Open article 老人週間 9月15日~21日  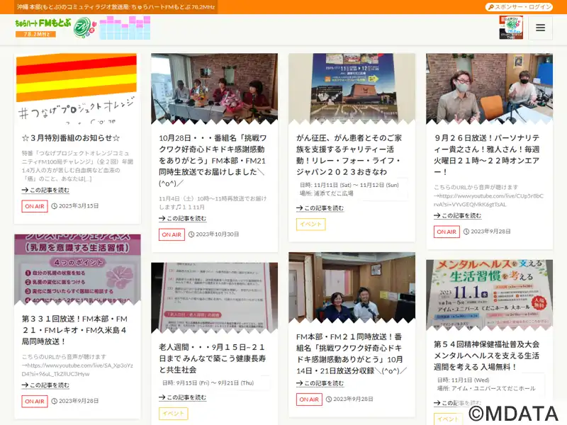(212, 358)
